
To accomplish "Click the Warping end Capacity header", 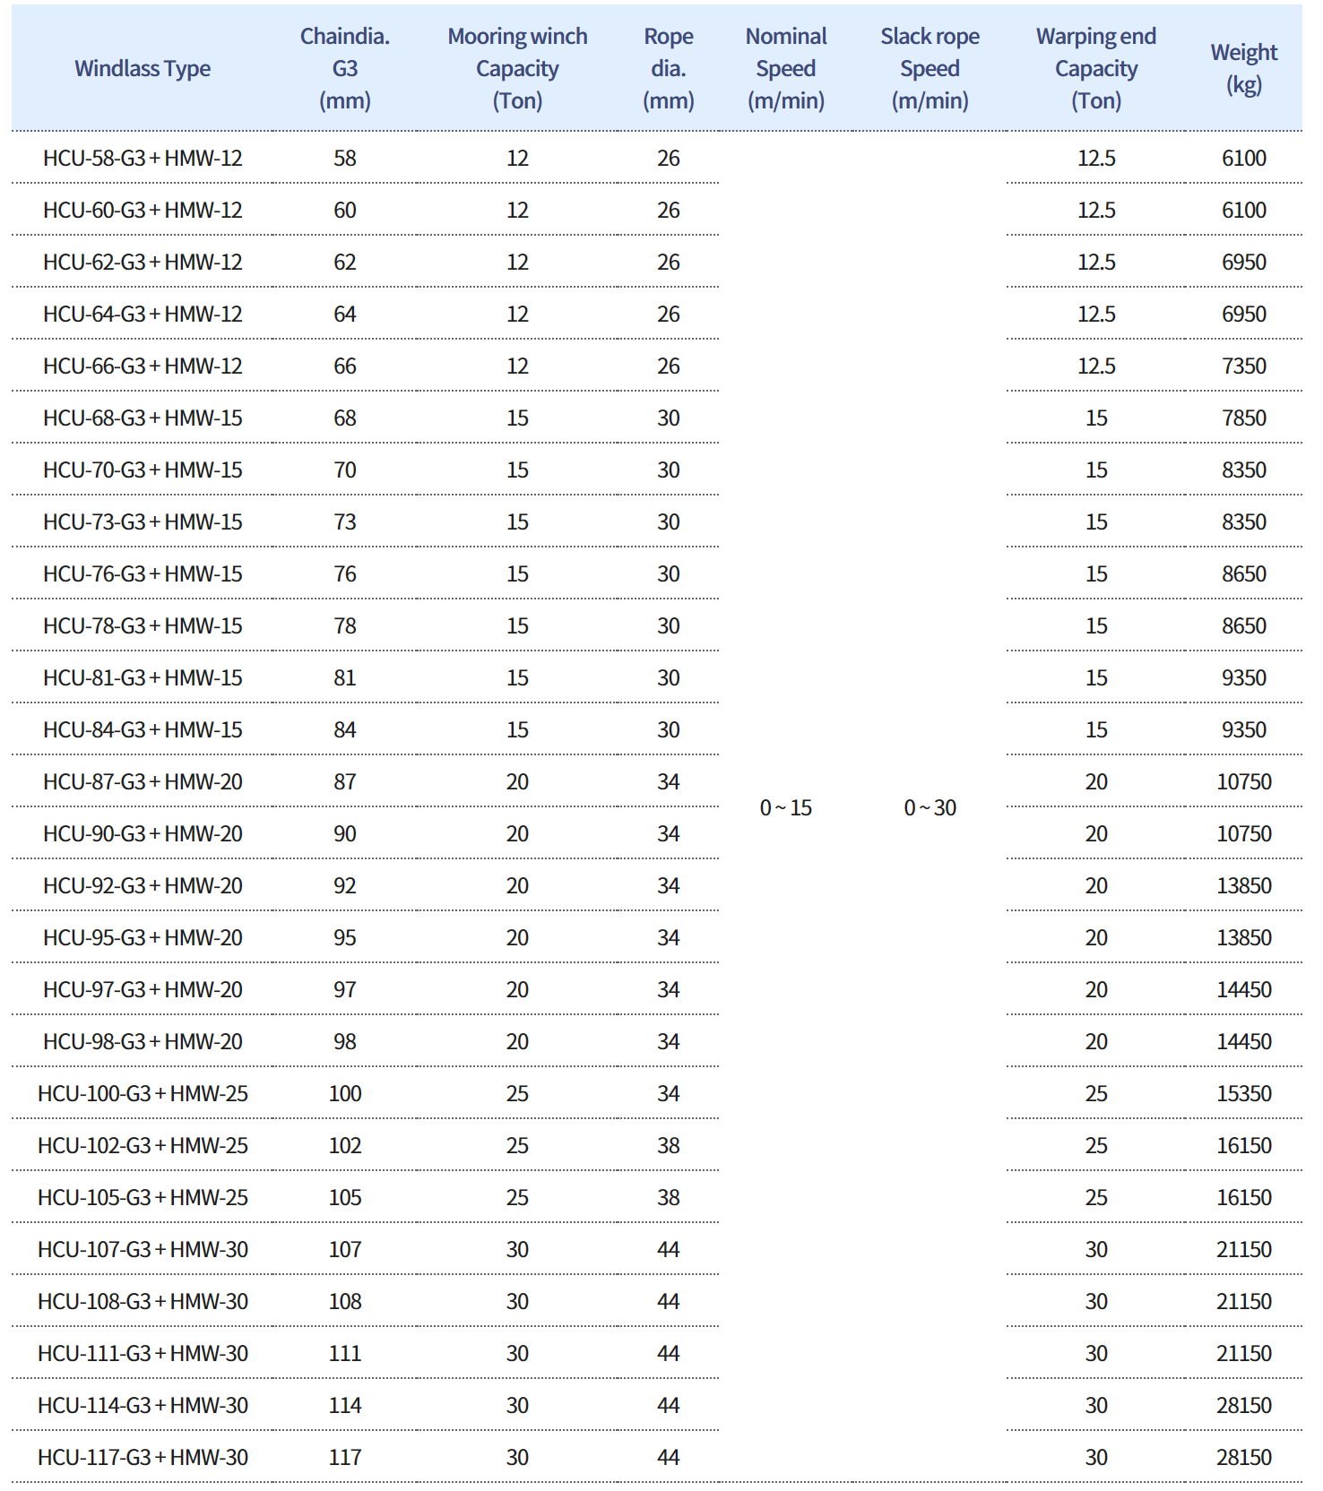I will click(x=1096, y=69).
